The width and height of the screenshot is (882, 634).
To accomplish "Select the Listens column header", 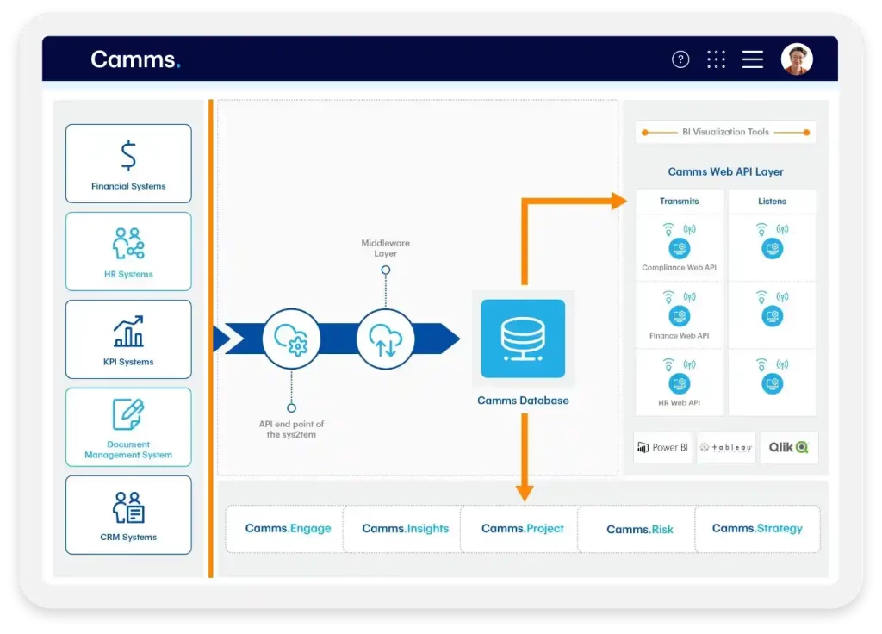I will (x=773, y=200).
